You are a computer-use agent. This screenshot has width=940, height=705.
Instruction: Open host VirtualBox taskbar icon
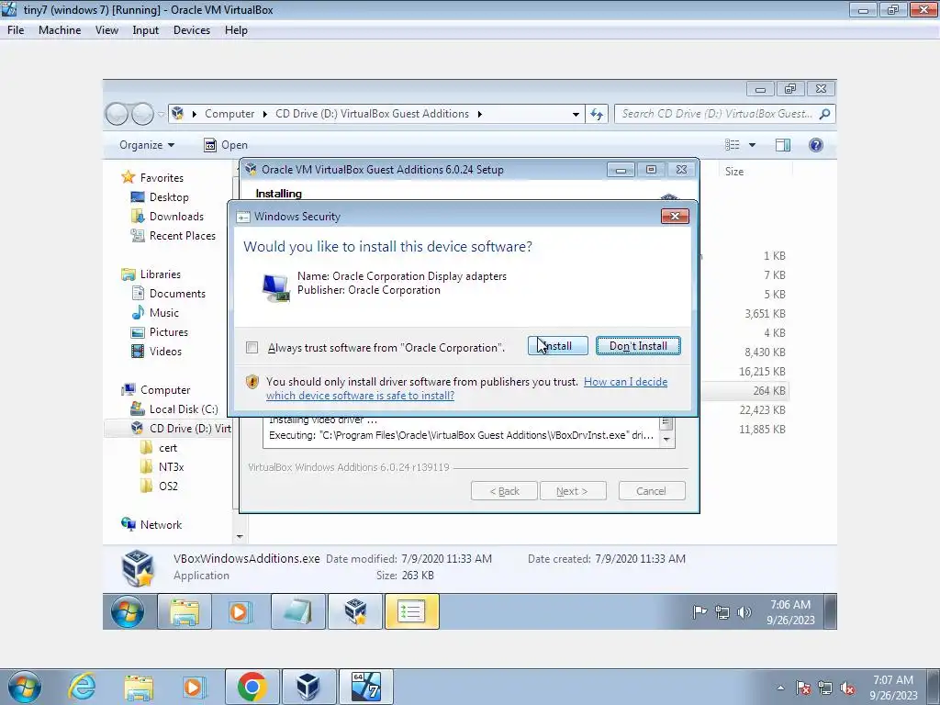[308, 687]
